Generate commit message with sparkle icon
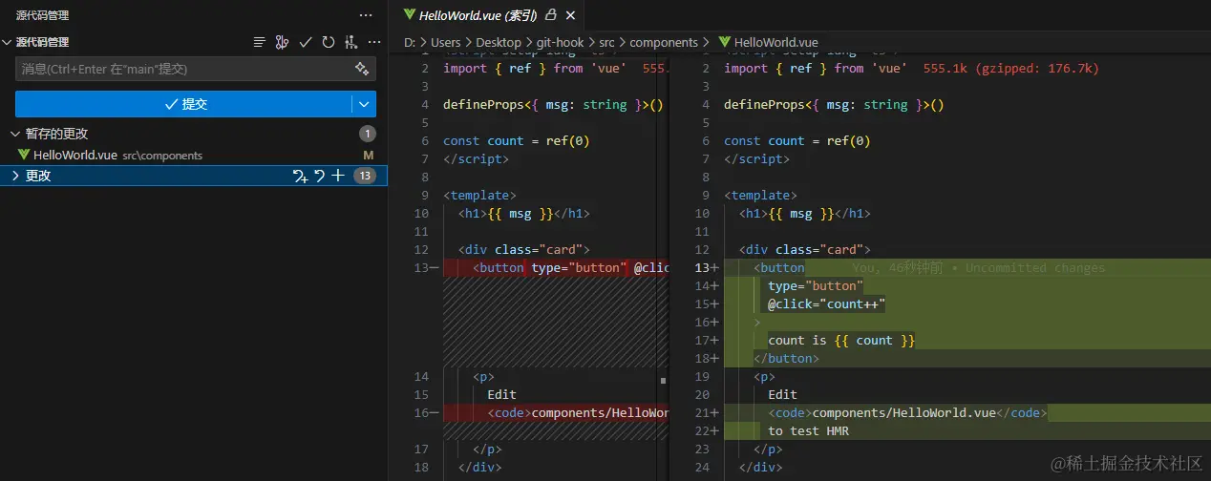 click(362, 69)
